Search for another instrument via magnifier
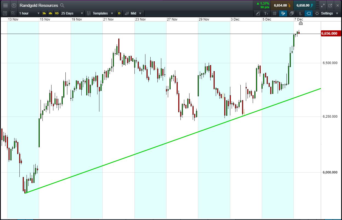This screenshot has width=342, height=220. (62, 5)
